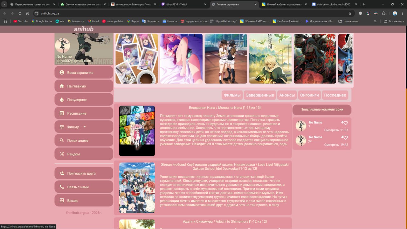Screen dimensions: 407x229
Task: Bookmark this page with the star icon
Action: click(350, 13)
